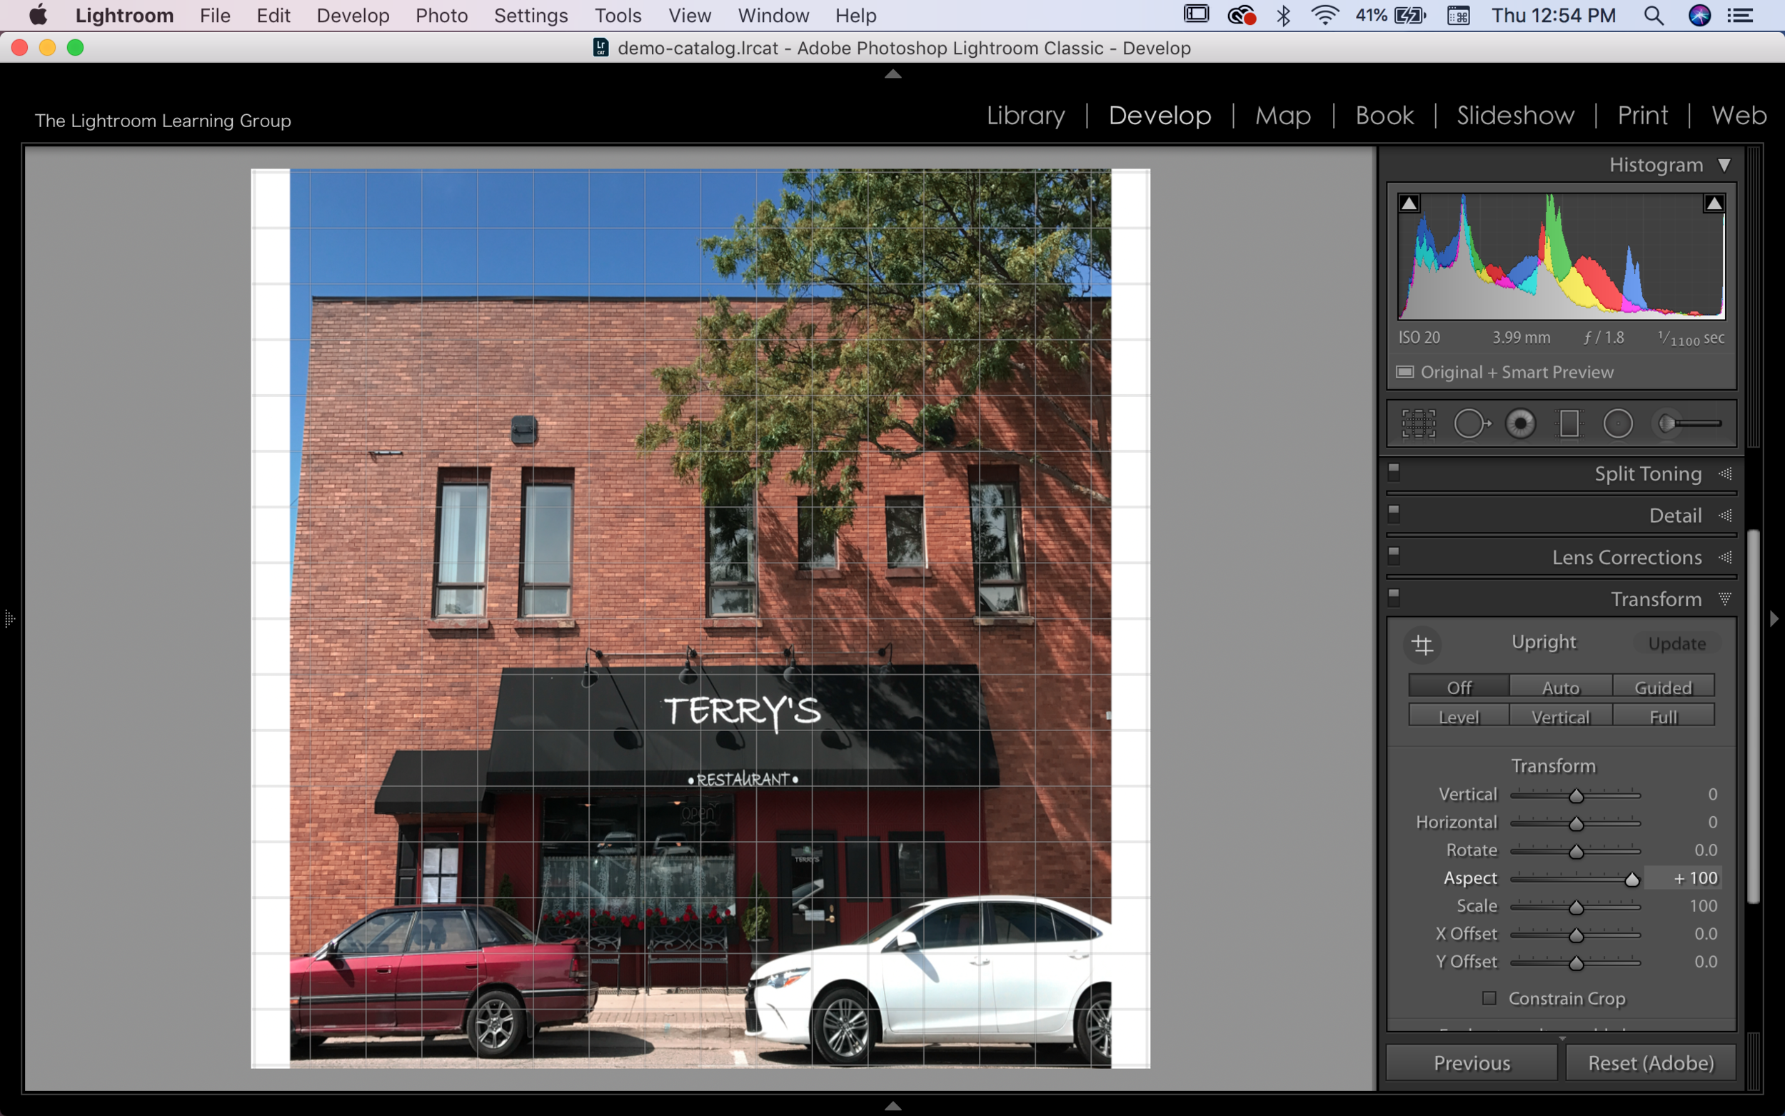Enable the Constrain Crop checkbox
This screenshot has height=1116, width=1785.
1489,998
